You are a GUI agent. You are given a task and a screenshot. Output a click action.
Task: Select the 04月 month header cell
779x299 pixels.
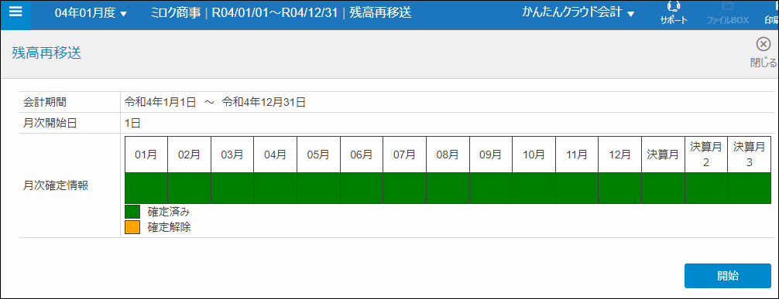pyautogui.click(x=275, y=155)
